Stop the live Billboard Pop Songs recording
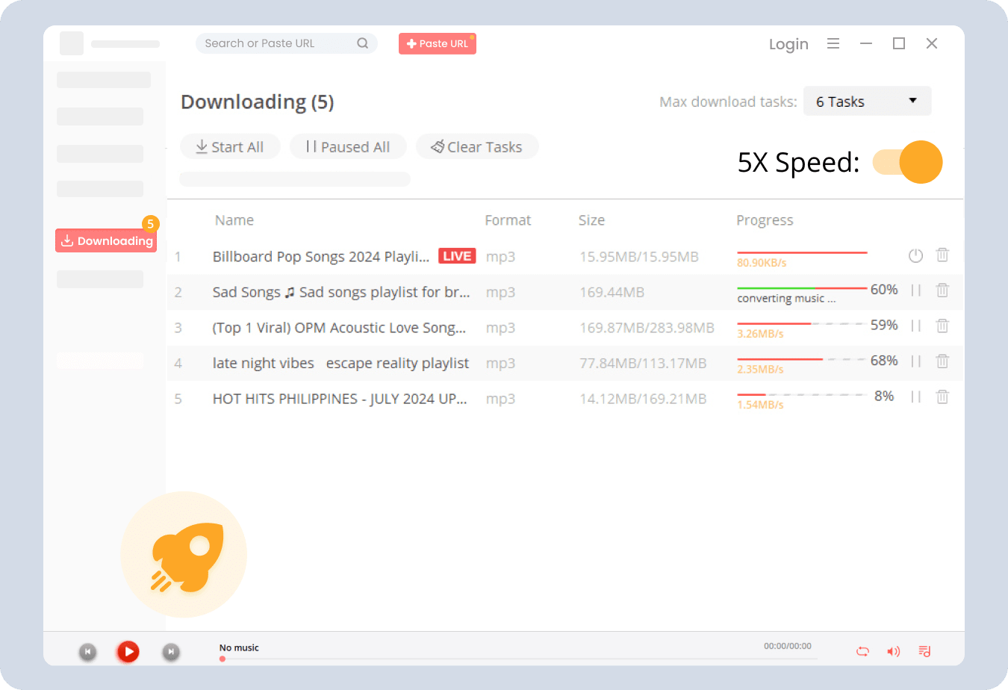 click(915, 255)
